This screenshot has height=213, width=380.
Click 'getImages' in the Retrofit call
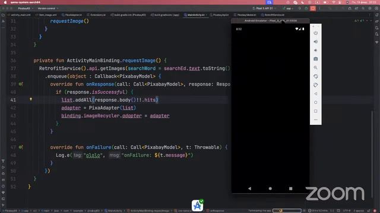(113, 69)
